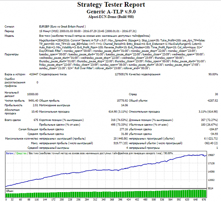Click the profit factor value 2.51
Image resolution: width=221 pixels, height=202 pixels.
[x=35, y=105]
